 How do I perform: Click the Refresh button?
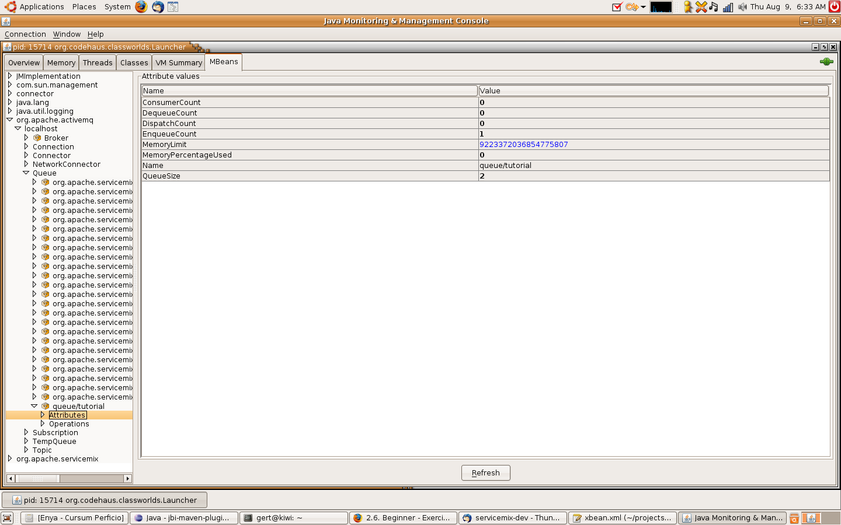pyautogui.click(x=486, y=473)
